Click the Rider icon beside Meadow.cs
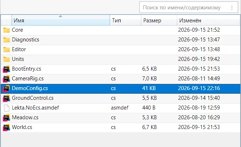The image size is (241, 147). pos(6,117)
